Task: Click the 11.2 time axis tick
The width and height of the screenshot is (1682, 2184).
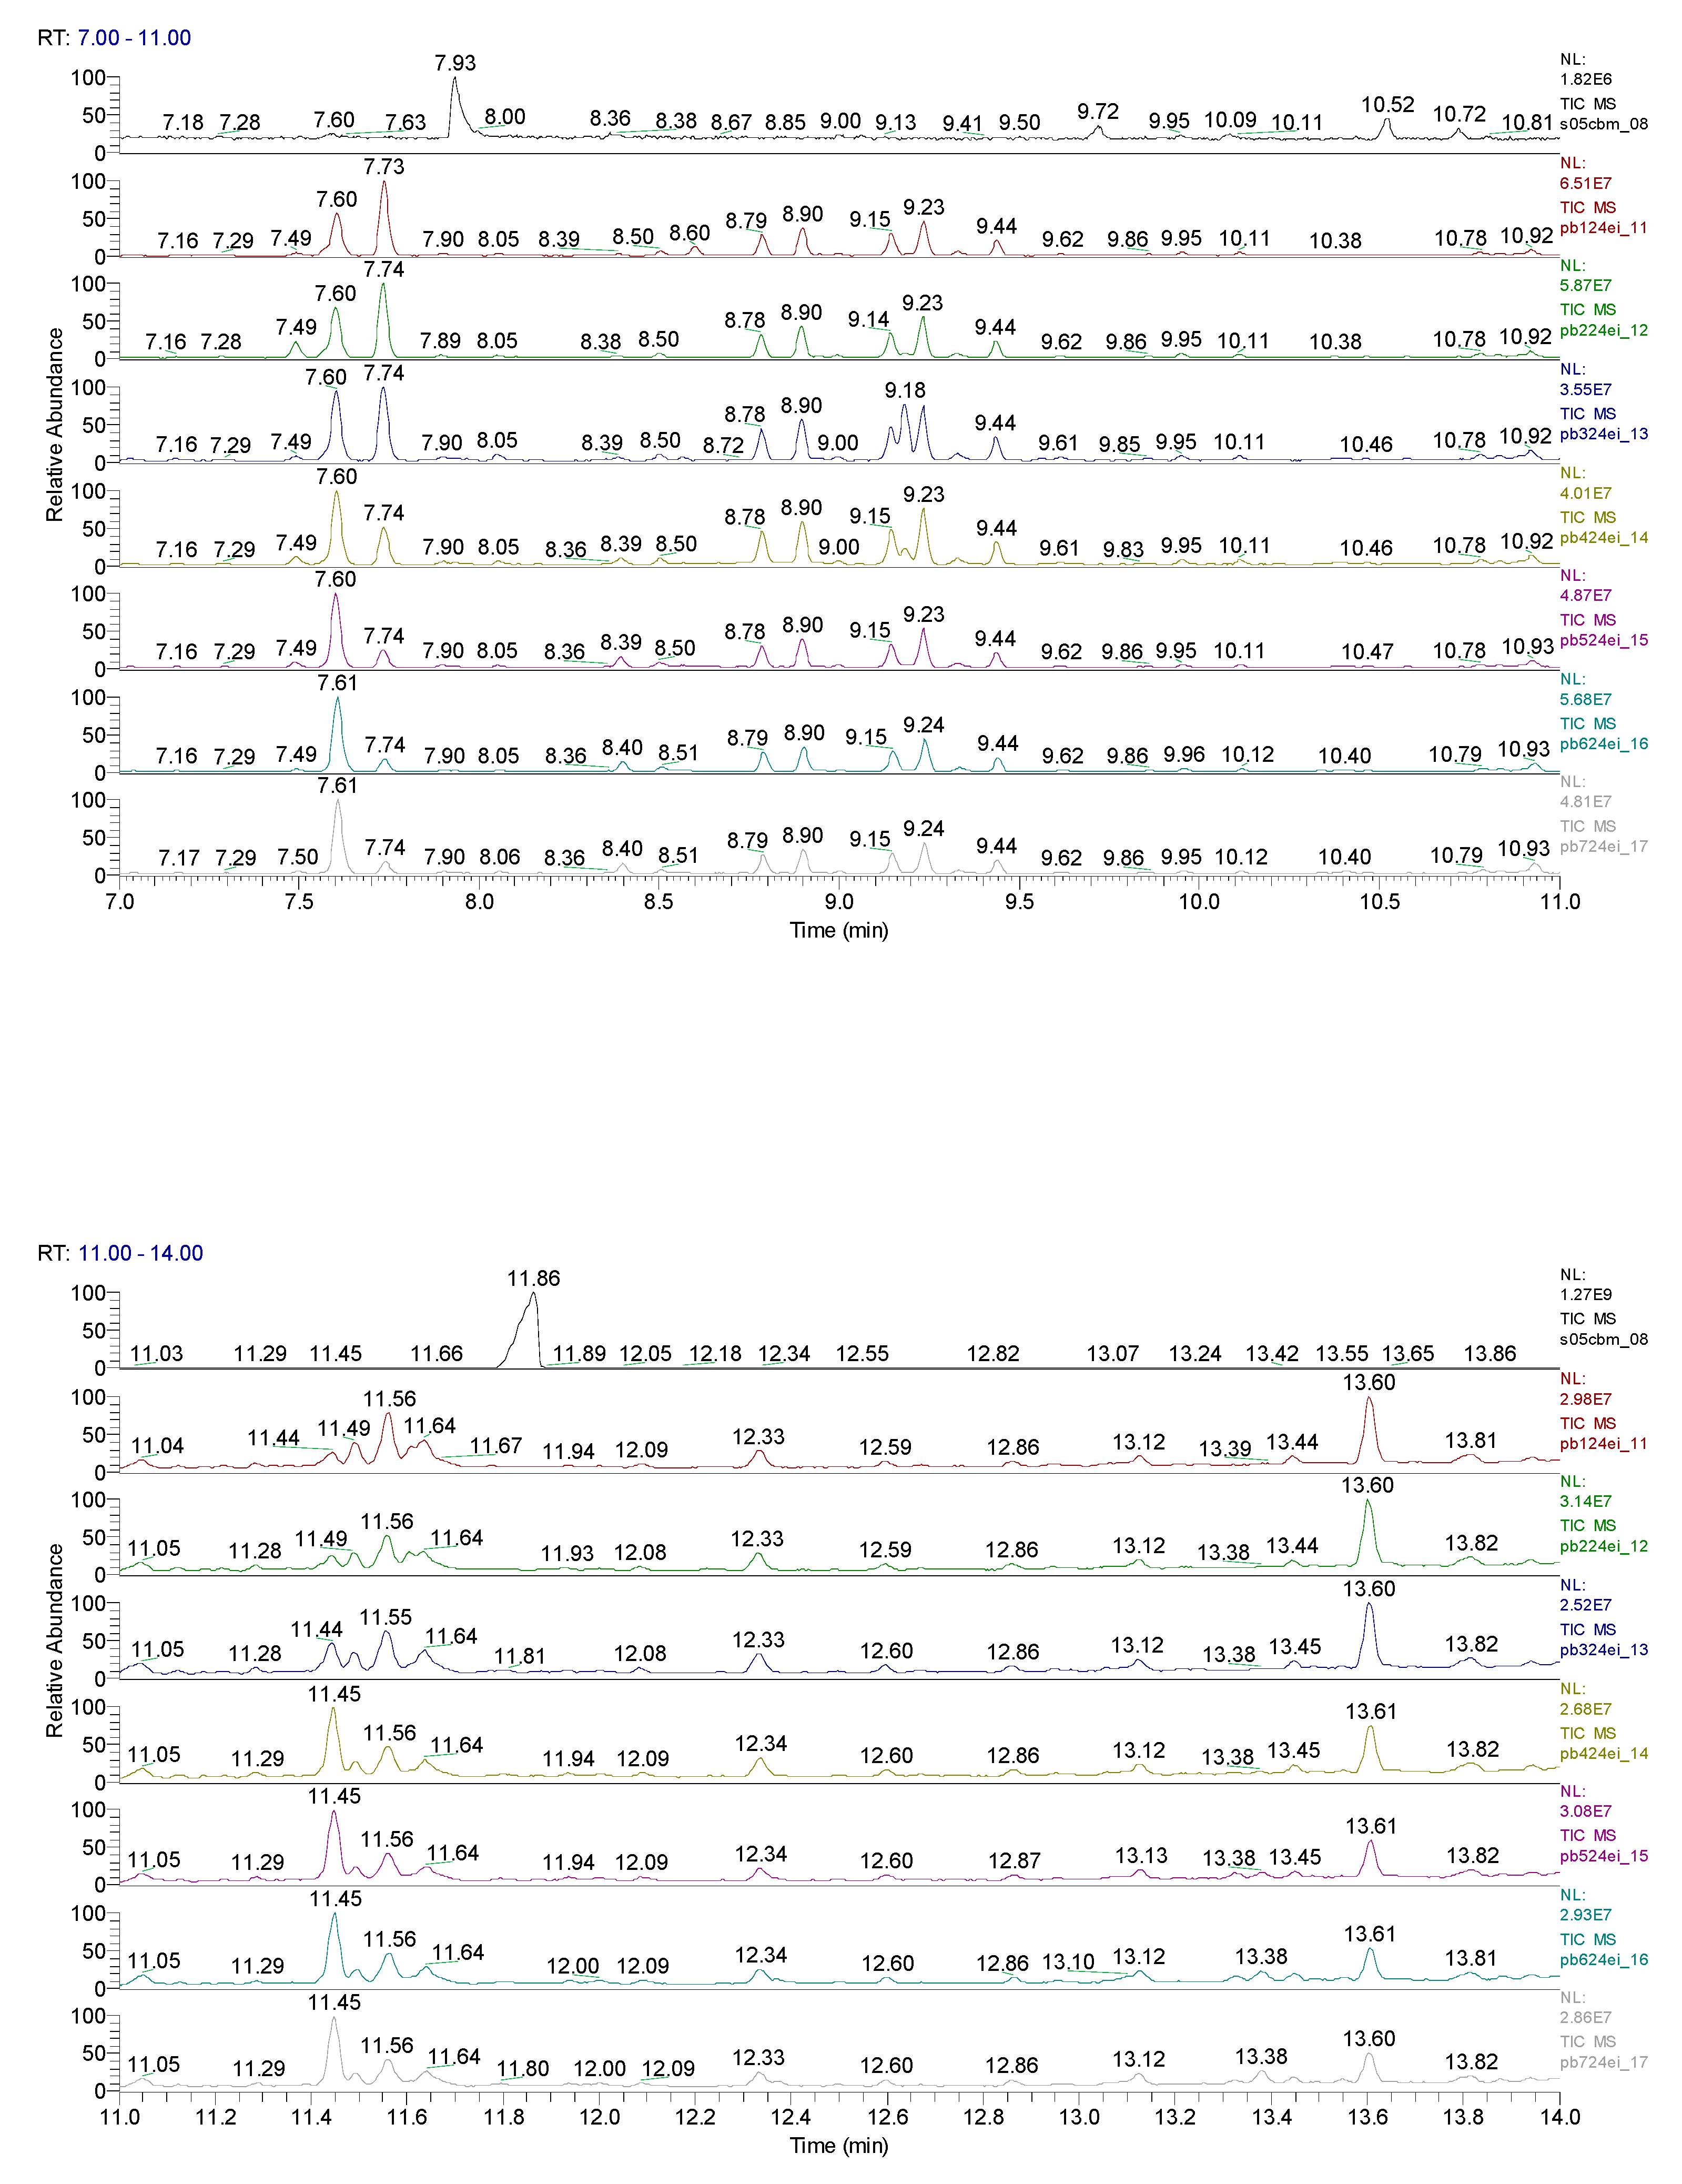Action: (216, 2117)
